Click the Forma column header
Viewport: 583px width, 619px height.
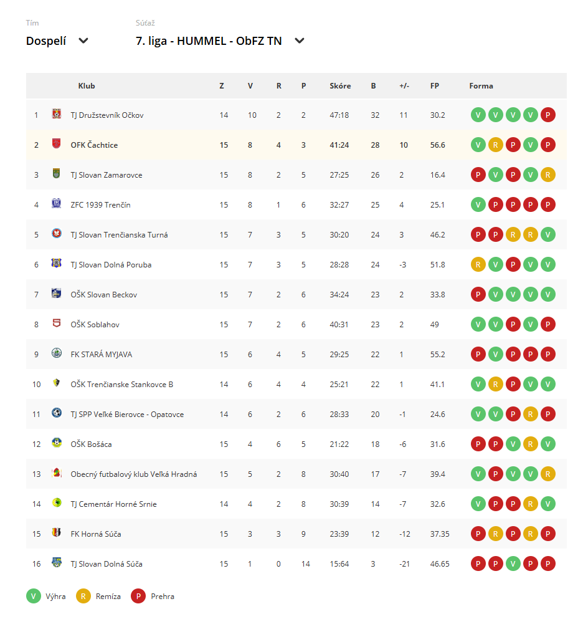pos(481,85)
